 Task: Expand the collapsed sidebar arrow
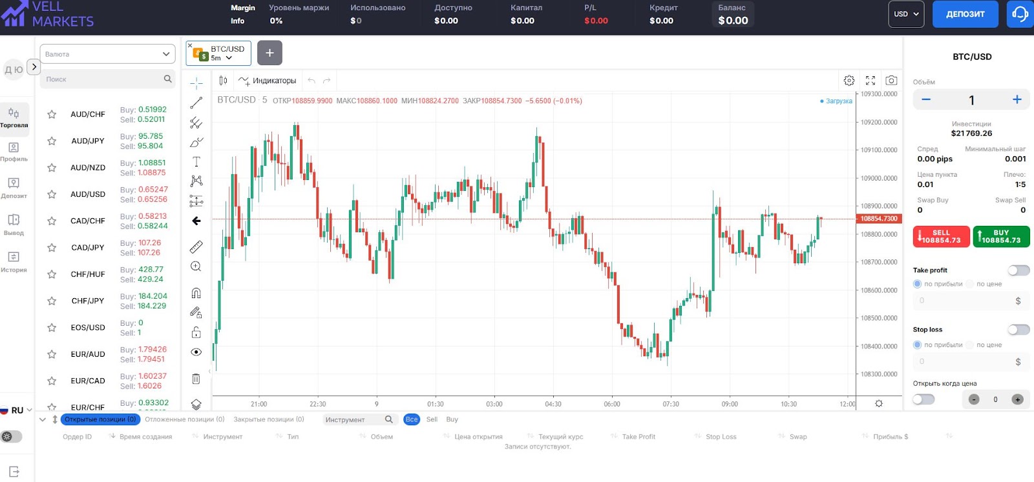[34, 67]
